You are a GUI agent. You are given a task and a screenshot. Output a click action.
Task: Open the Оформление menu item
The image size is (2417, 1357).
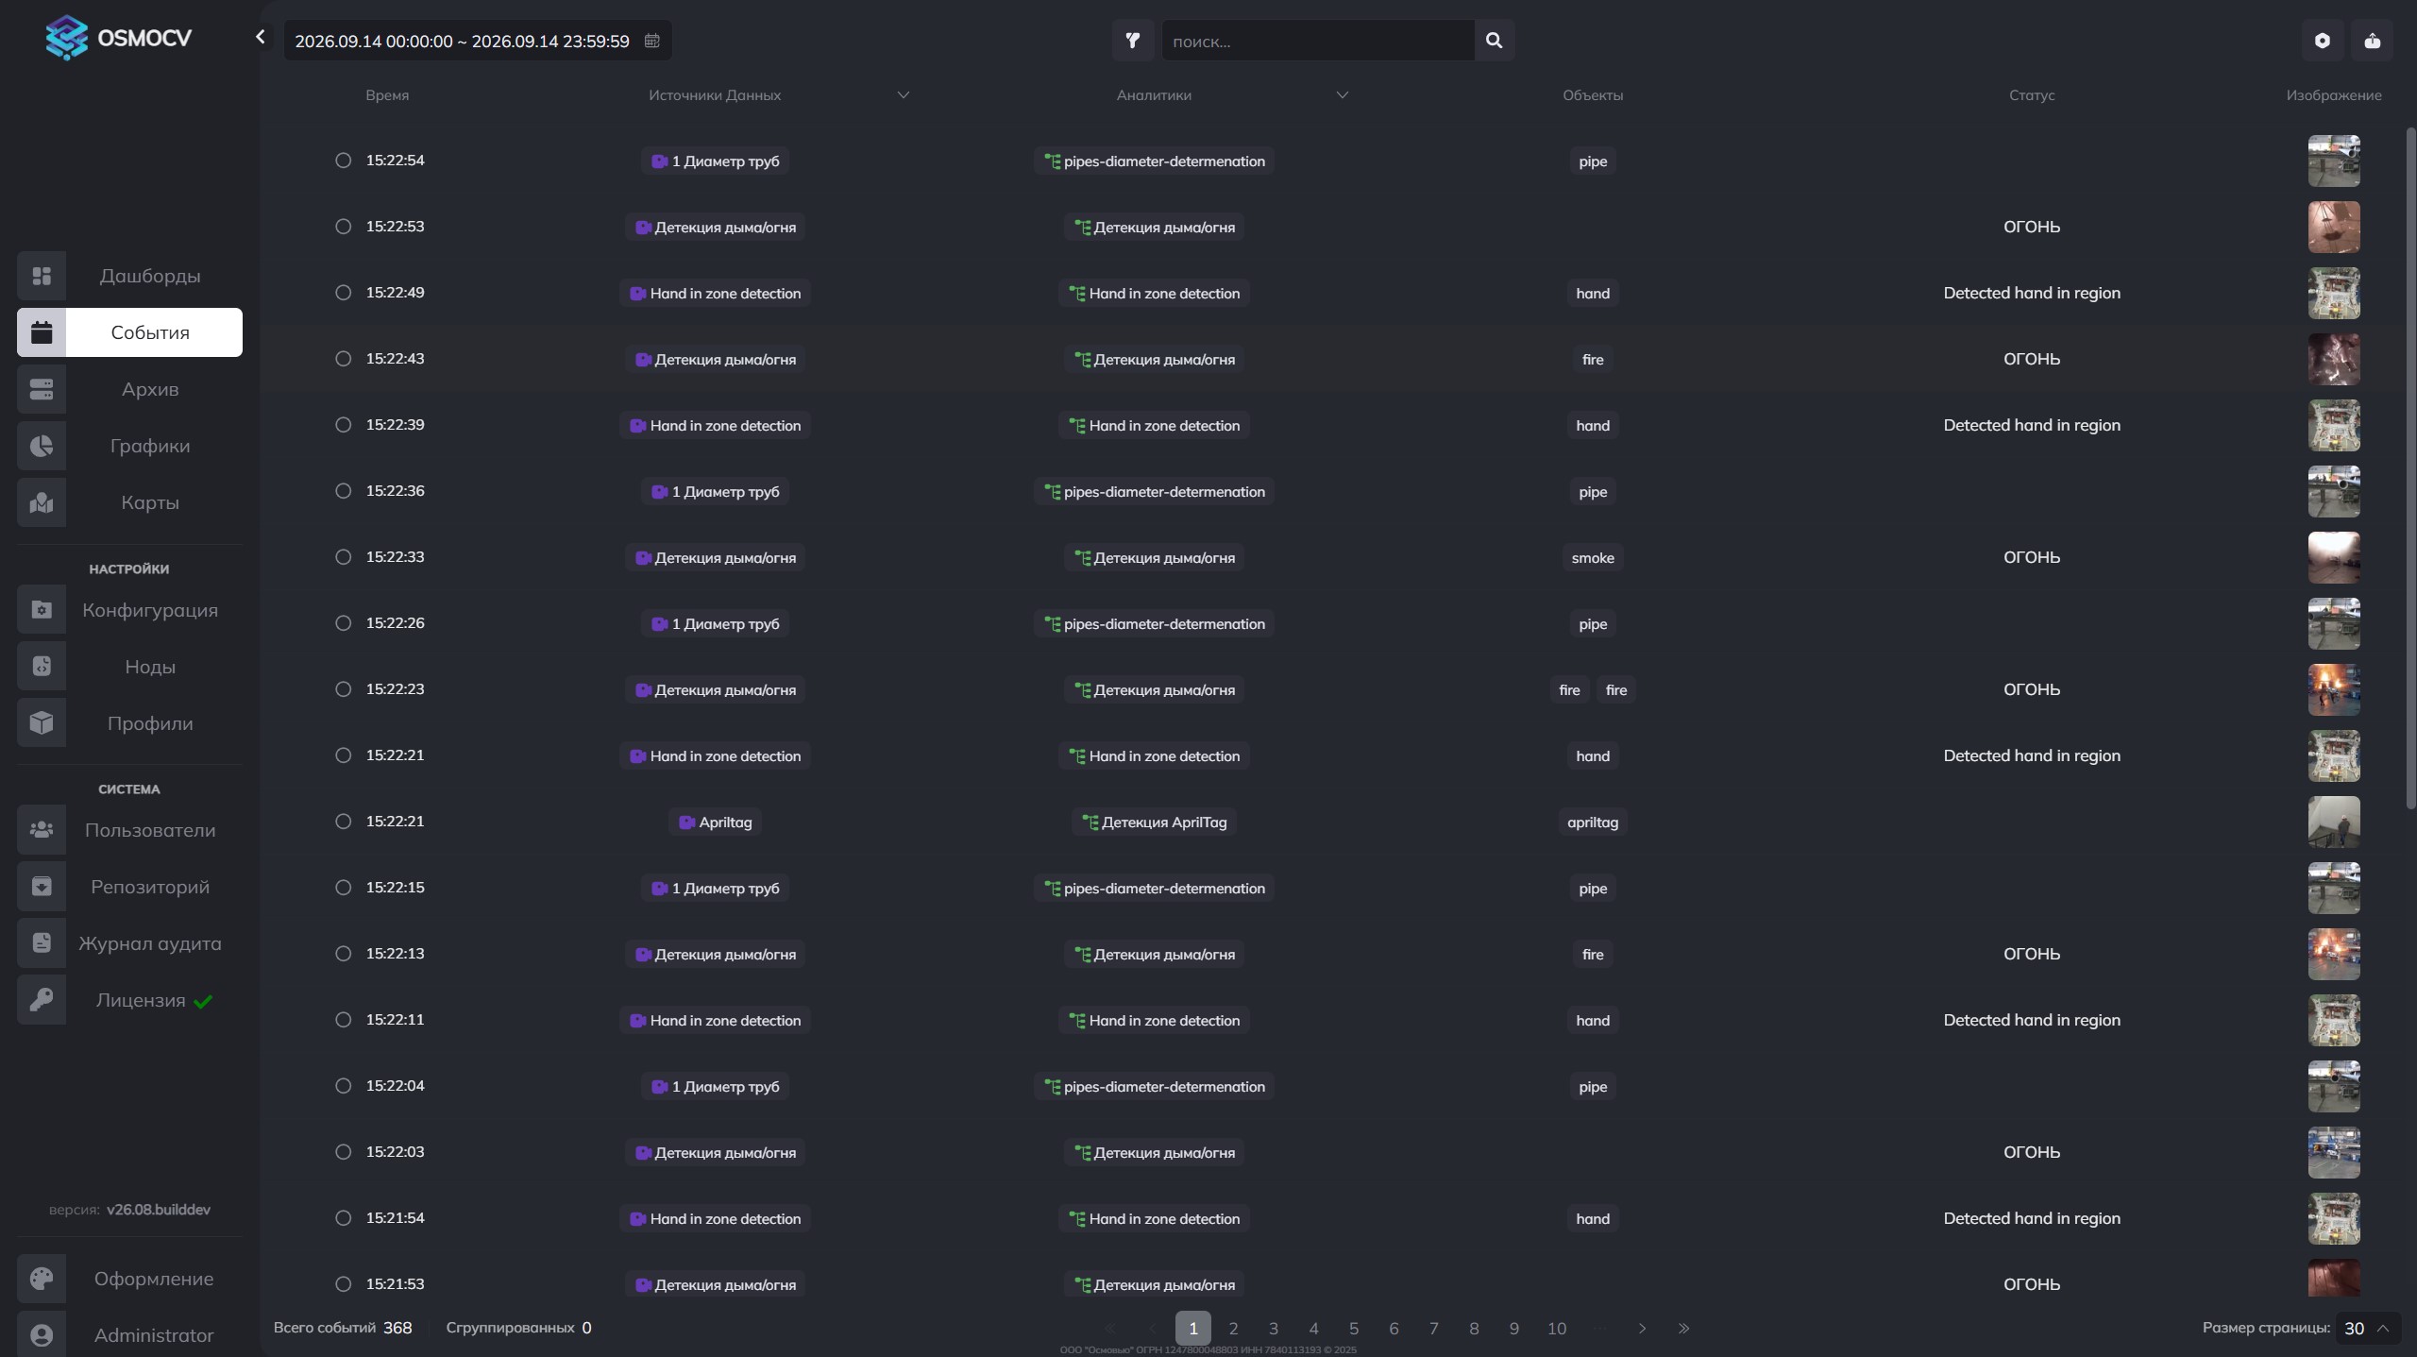pos(129,1279)
